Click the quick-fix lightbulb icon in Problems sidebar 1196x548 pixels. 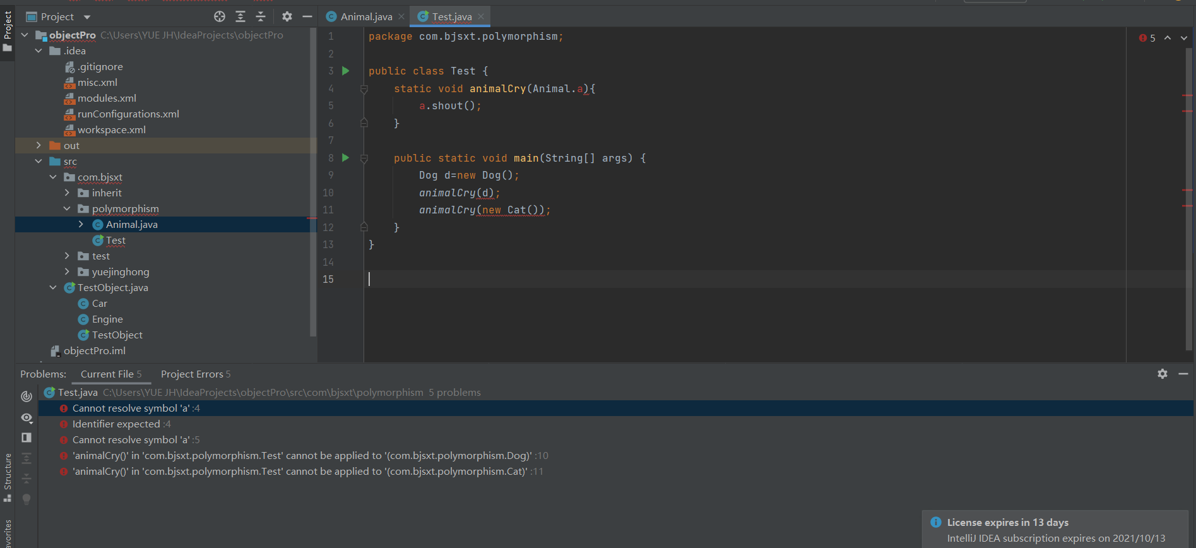[27, 499]
